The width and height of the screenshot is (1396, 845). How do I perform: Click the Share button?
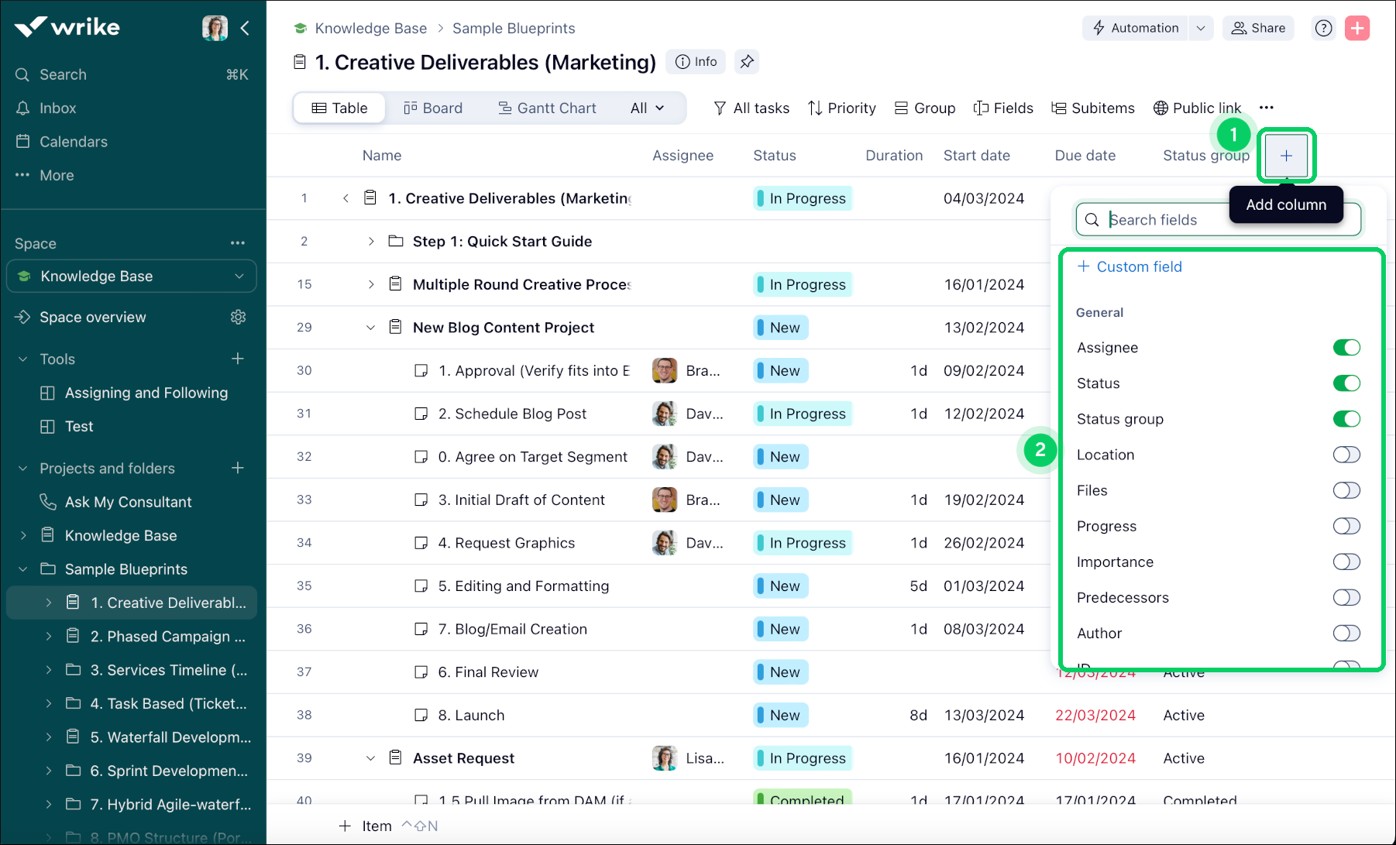[x=1257, y=28]
